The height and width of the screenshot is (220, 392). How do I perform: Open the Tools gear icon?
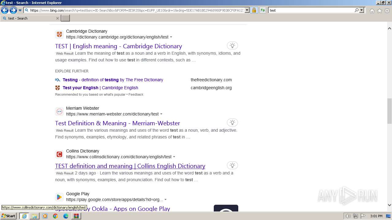point(387,11)
